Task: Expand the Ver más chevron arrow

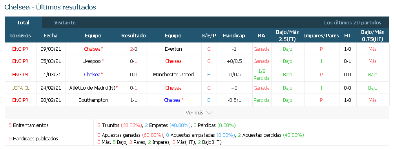Action: tap(209, 113)
